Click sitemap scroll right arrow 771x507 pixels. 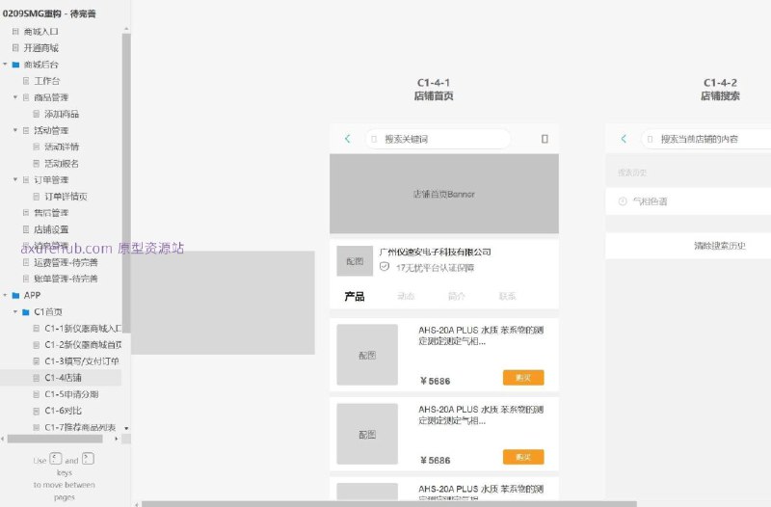coord(117,440)
